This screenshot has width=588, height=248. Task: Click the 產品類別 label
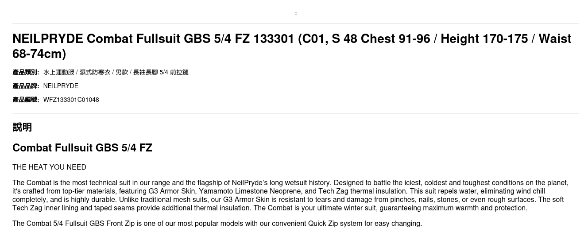tap(26, 72)
